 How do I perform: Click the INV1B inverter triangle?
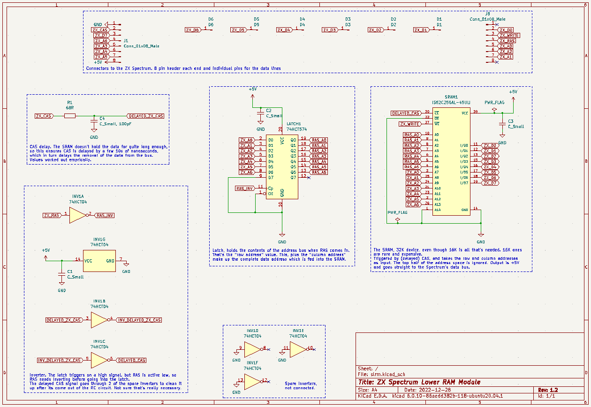(x=99, y=320)
